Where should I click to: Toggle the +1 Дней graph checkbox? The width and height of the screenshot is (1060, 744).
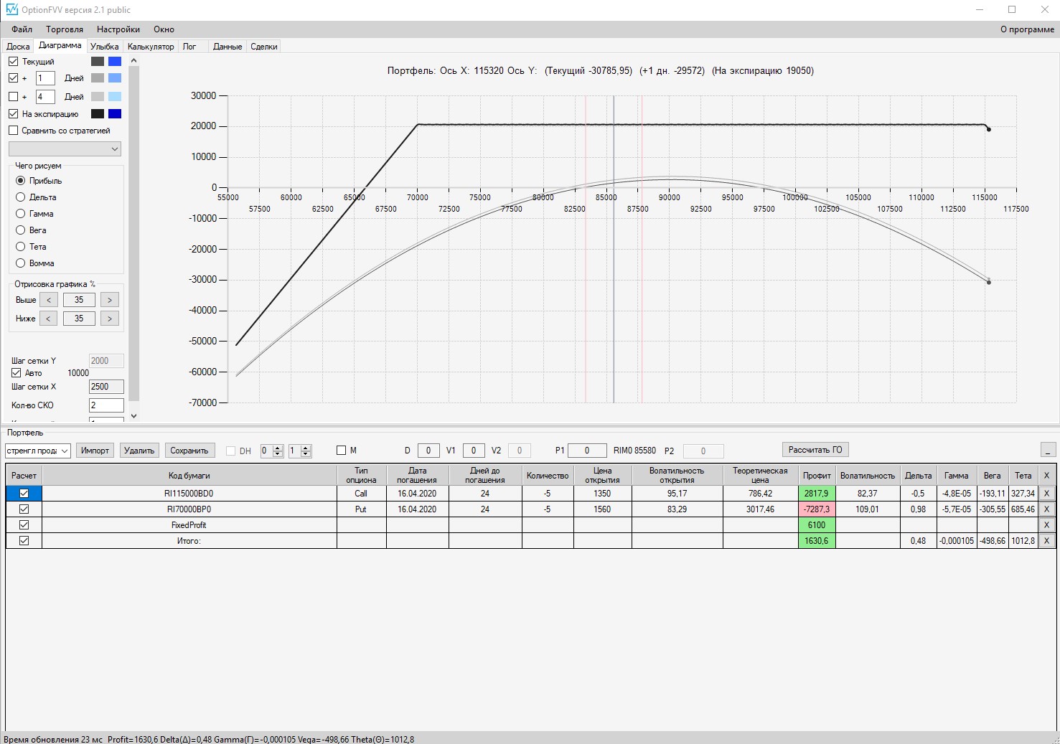(x=13, y=78)
